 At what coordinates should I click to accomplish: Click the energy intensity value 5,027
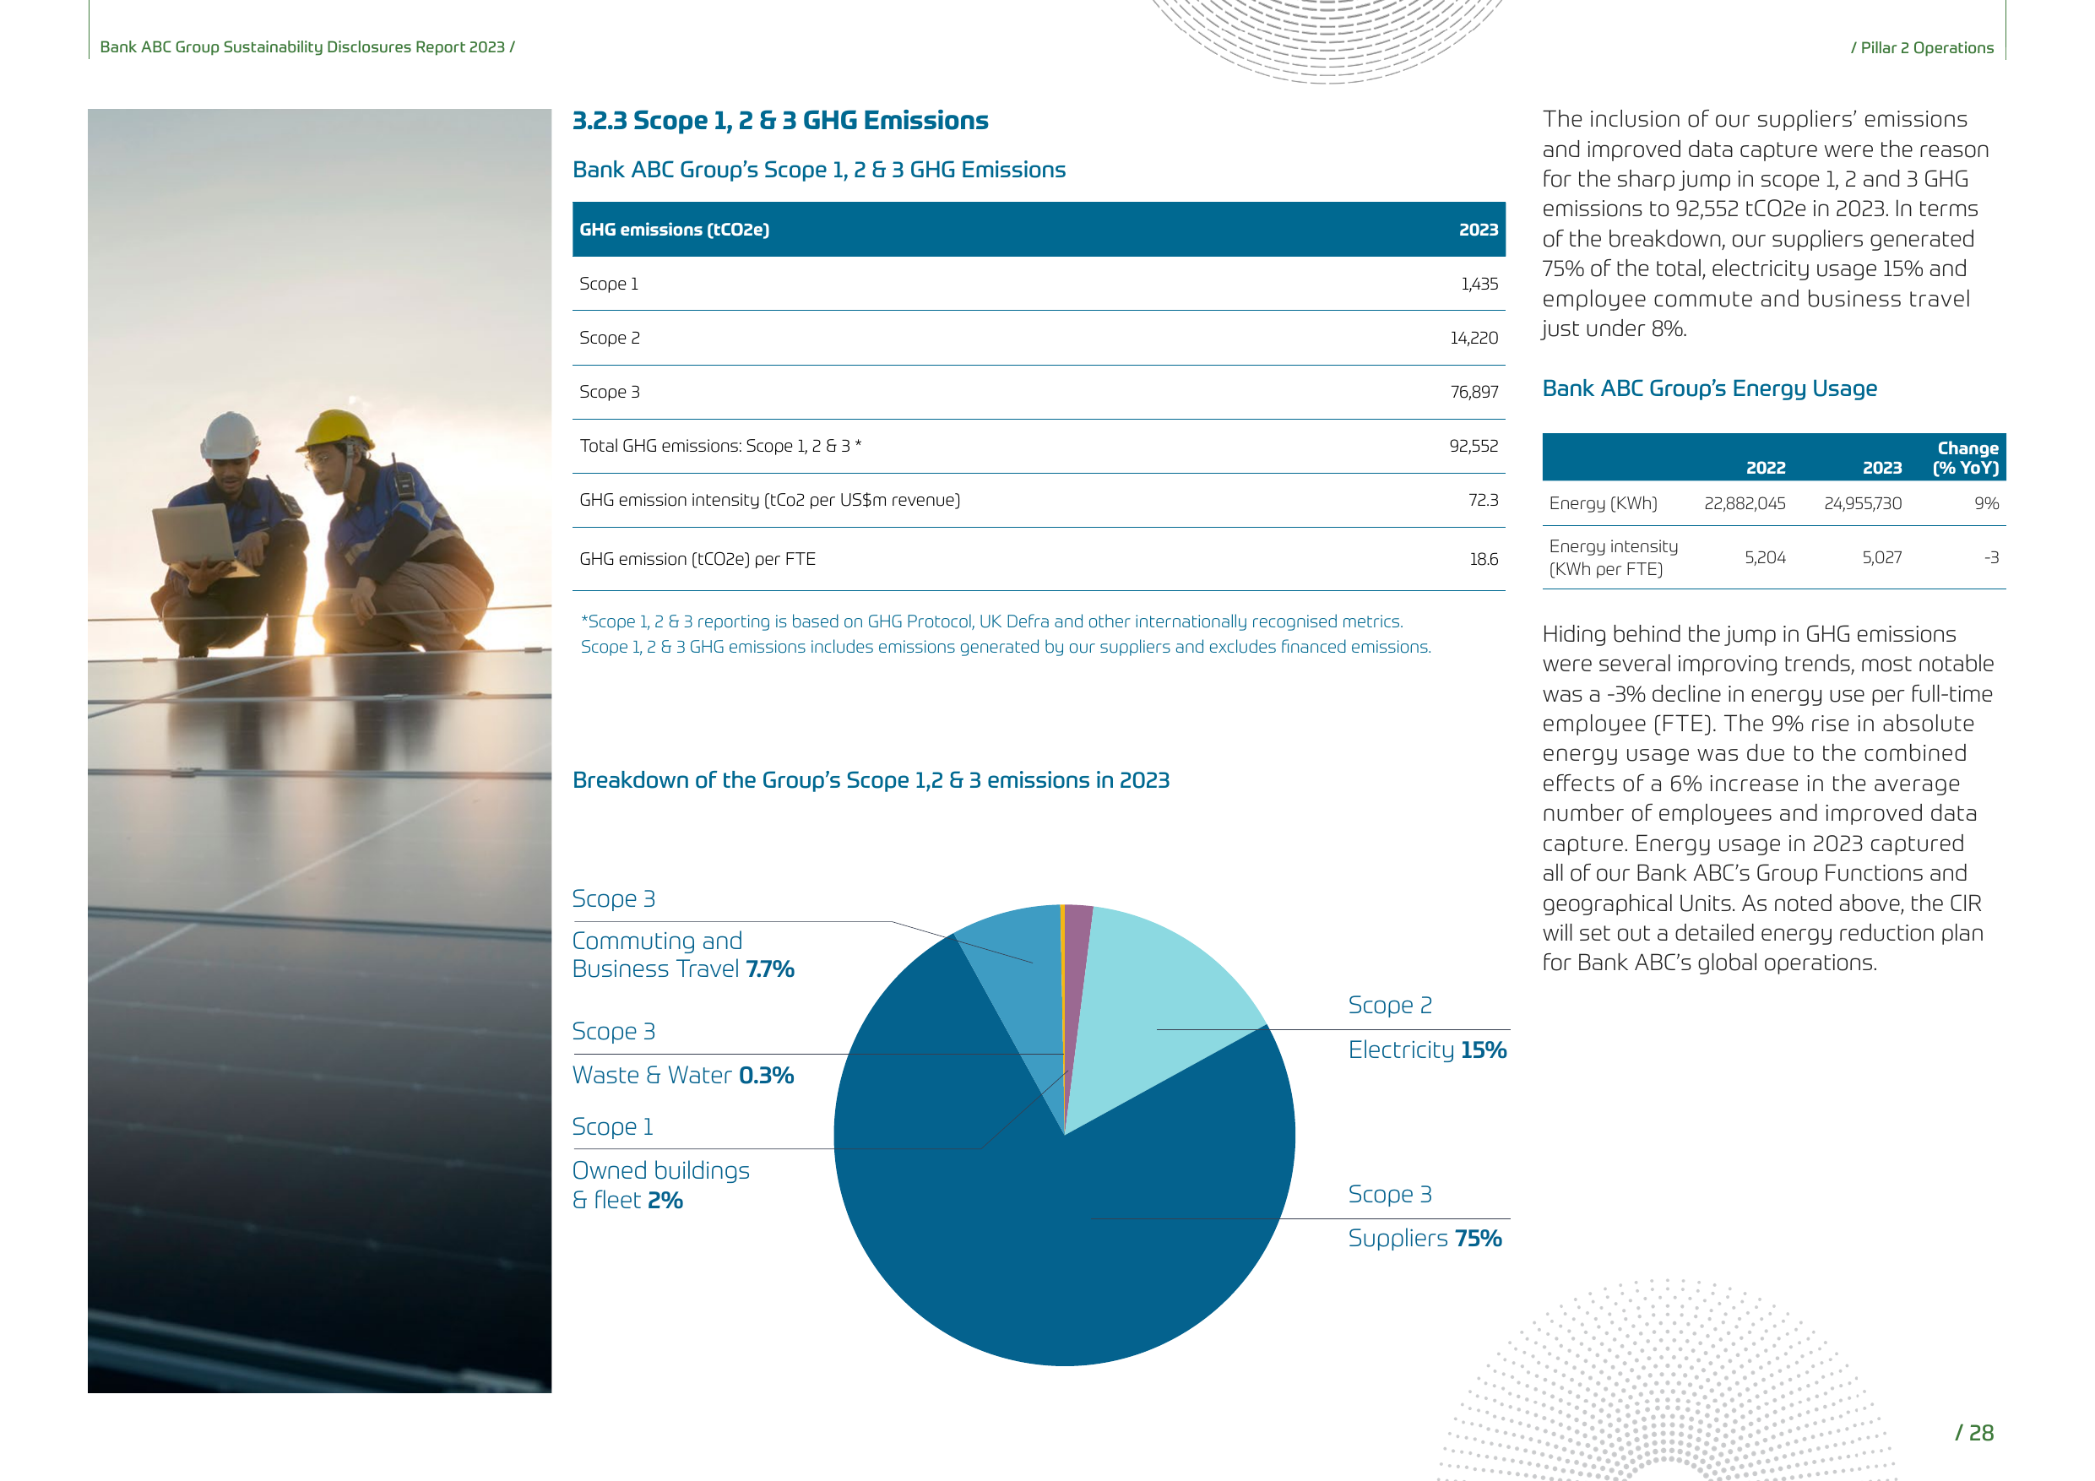(1881, 556)
